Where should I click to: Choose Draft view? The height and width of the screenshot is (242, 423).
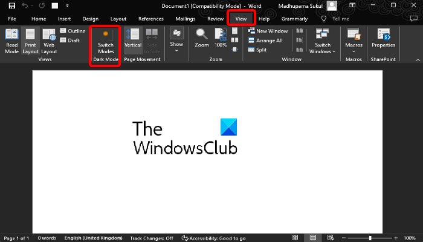click(x=70, y=41)
